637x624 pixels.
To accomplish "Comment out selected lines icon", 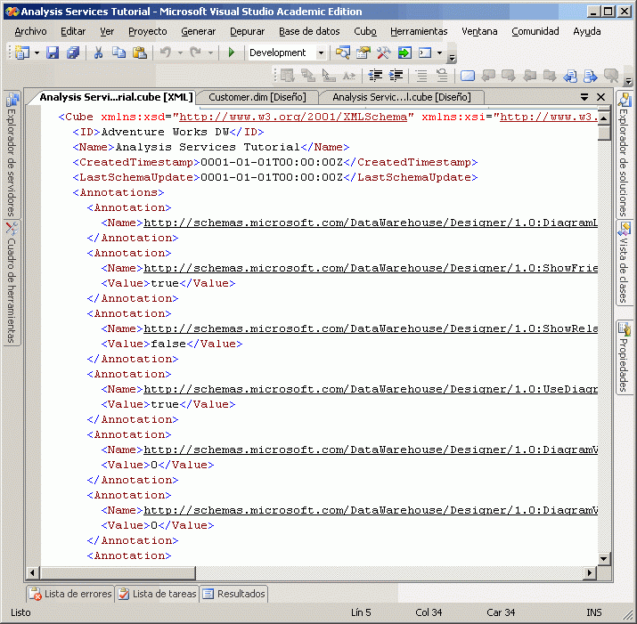I will point(421,76).
